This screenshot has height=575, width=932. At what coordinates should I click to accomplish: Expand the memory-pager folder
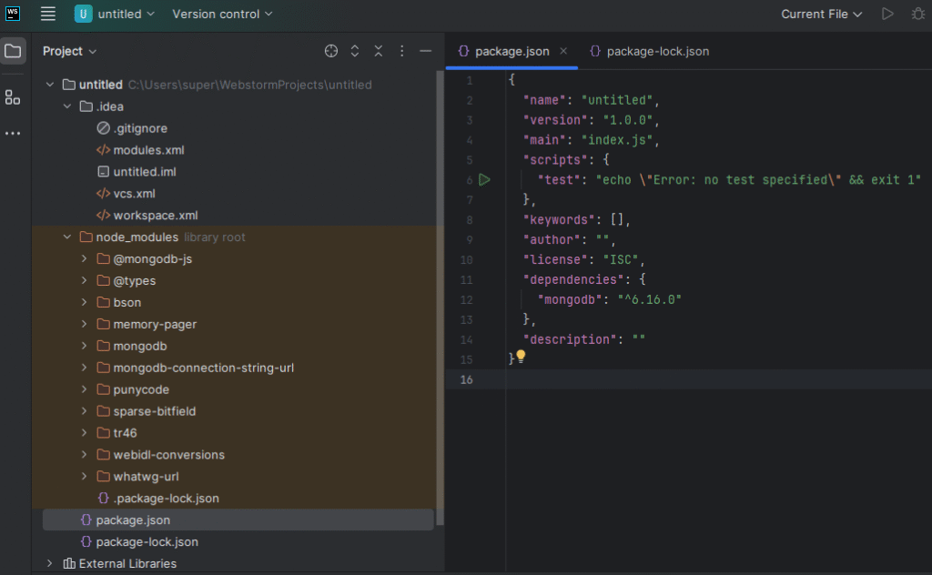84,324
